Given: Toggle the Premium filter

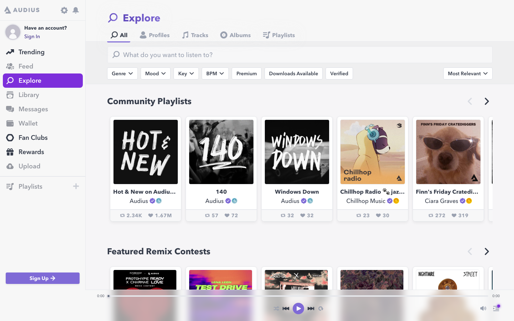Looking at the screenshot, I should click(247, 73).
